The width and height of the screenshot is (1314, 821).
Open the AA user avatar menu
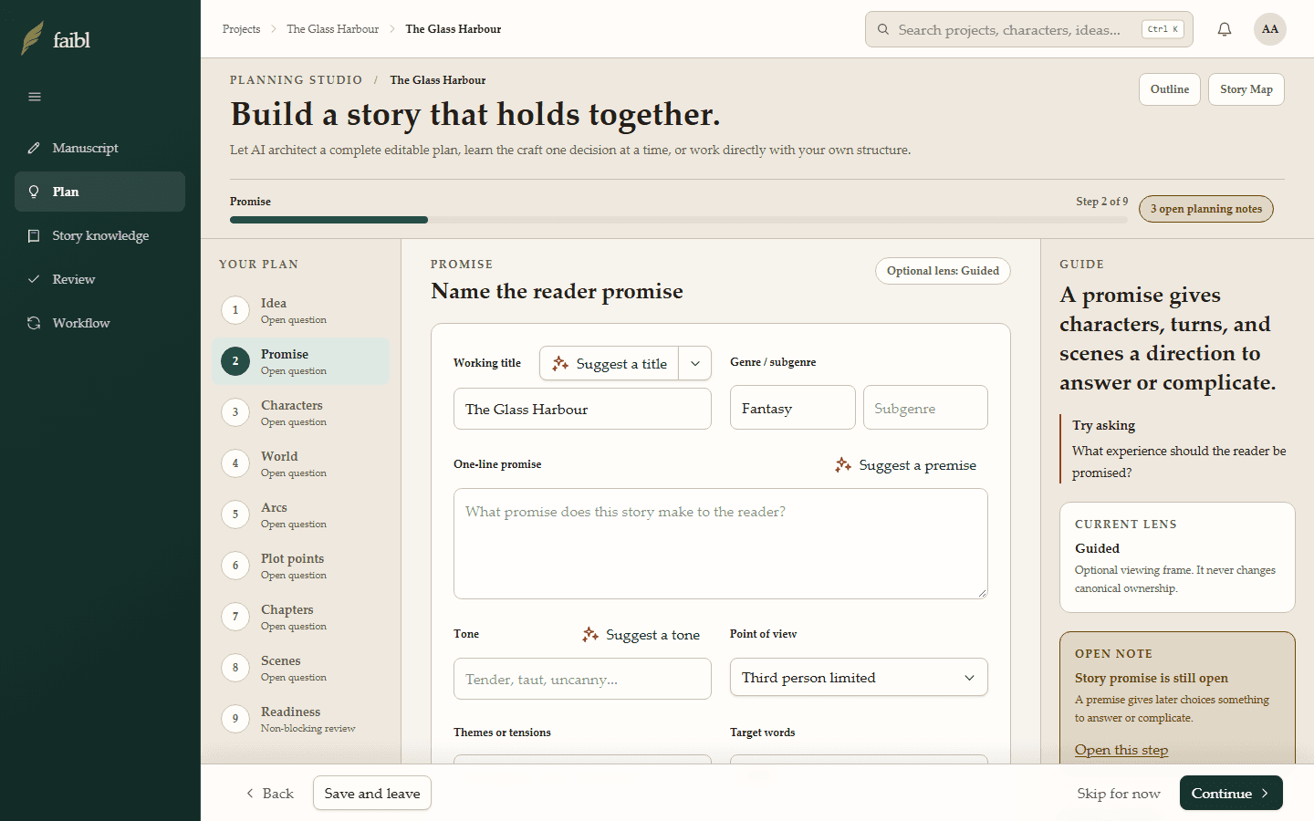point(1270,29)
